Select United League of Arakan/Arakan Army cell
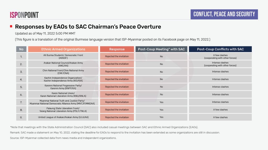 pyautogui.click(x=63, y=117)
